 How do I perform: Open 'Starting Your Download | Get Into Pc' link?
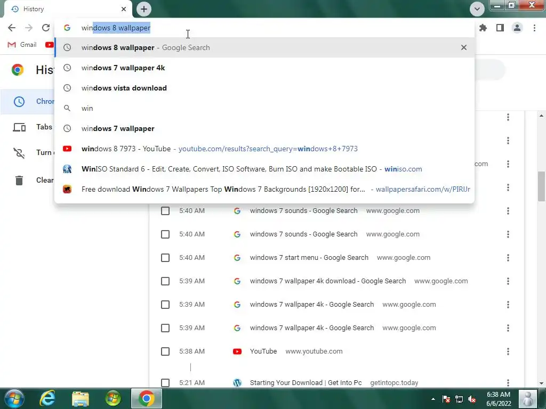pos(306,383)
